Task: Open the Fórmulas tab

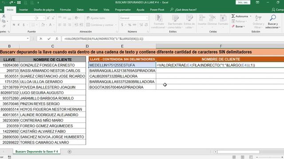Action: click(x=65, y=10)
